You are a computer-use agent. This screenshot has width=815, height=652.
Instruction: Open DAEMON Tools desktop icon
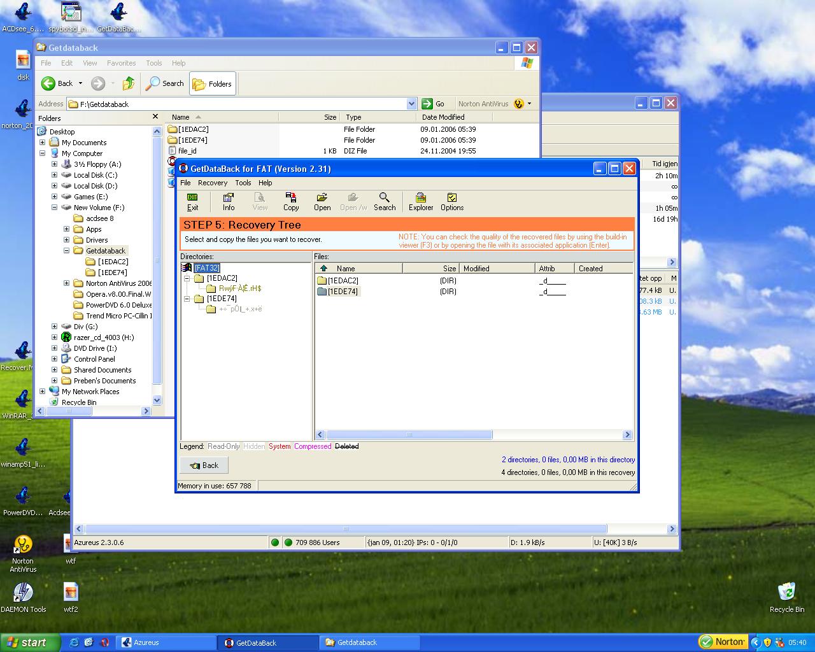[x=23, y=598]
